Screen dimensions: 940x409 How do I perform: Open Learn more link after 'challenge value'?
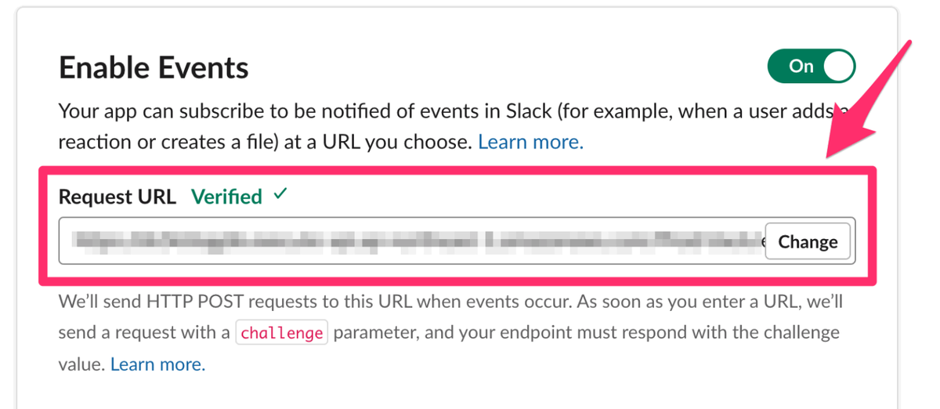click(x=157, y=364)
